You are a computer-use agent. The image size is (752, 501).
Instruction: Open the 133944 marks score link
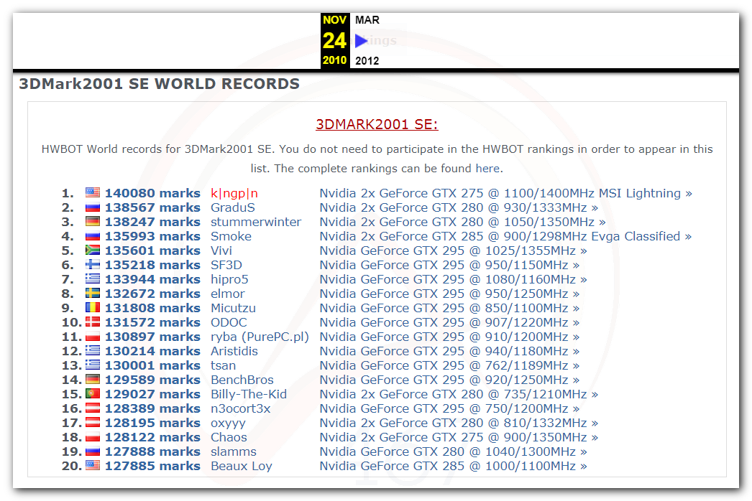point(152,279)
